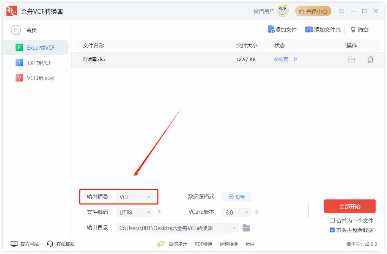Click the 清空 clear list button

click(x=359, y=30)
